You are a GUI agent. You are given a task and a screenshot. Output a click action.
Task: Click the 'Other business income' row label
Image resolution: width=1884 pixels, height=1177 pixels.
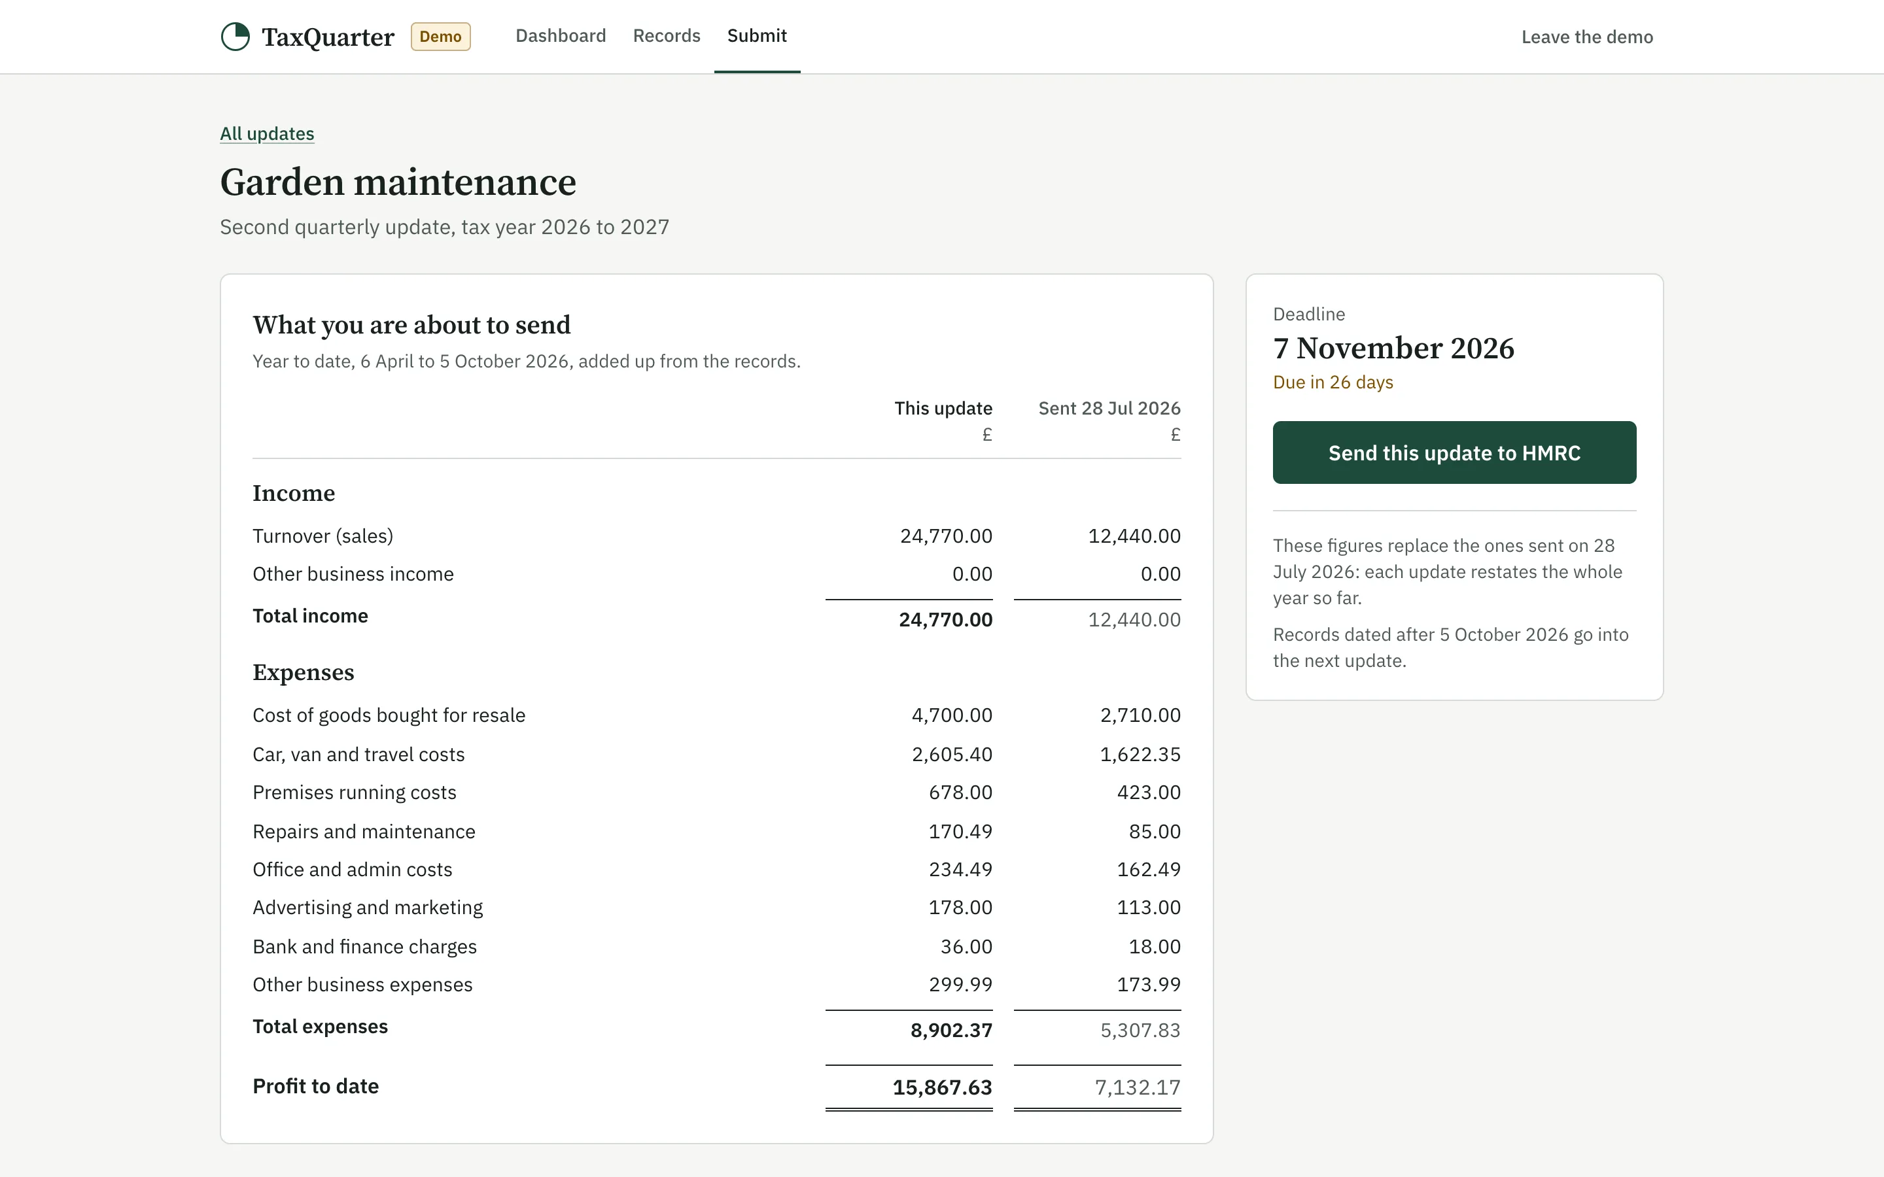(x=353, y=573)
